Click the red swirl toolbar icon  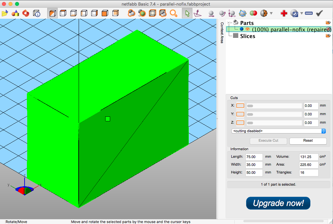coord(26,13)
